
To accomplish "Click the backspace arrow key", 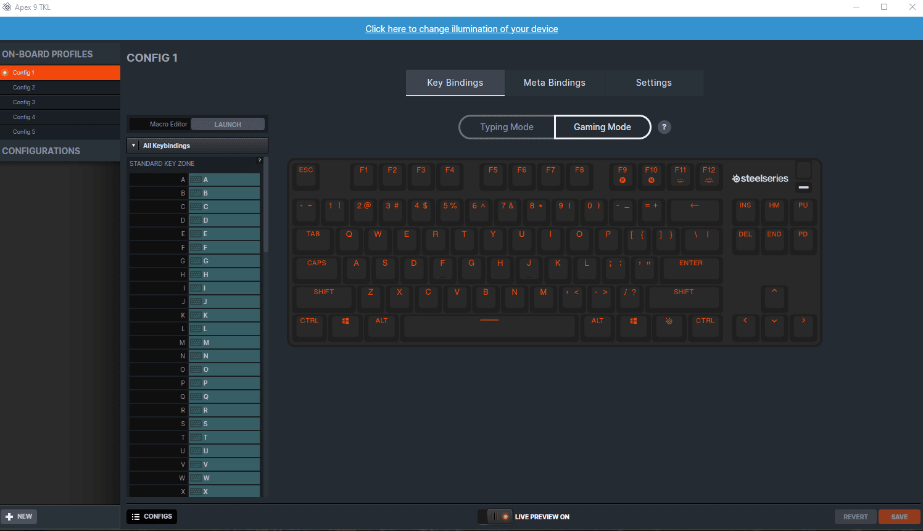I will (x=695, y=211).
